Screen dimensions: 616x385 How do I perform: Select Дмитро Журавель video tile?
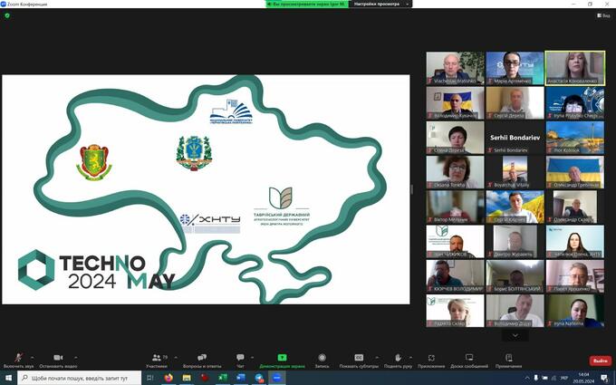[515, 241]
